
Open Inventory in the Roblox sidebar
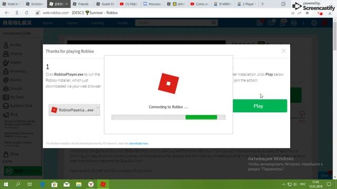[x=15, y=71]
